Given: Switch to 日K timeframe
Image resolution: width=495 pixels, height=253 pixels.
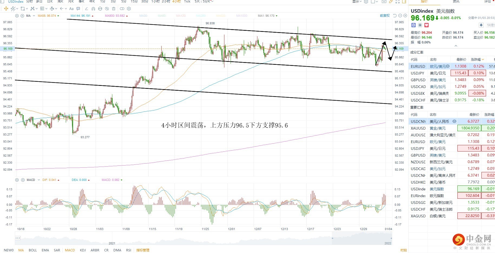Looking at the screenshot, I should 50,1.
